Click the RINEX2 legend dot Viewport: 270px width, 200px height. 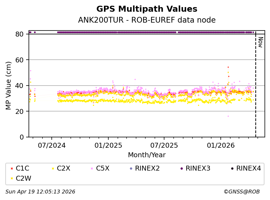(131, 169)
